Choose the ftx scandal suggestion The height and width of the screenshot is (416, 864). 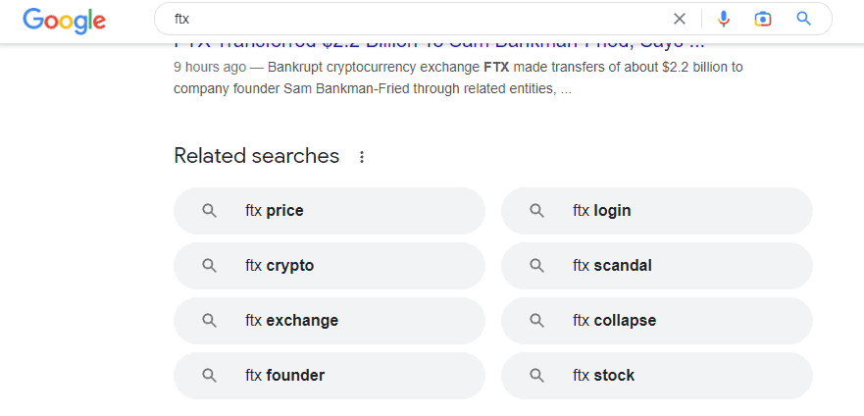pos(657,266)
